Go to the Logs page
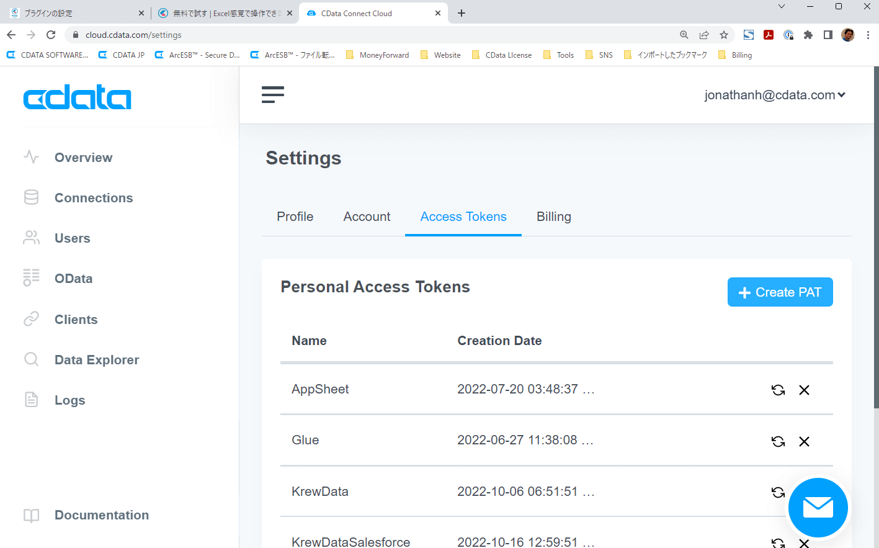This screenshot has height=548, width=879. click(69, 400)
